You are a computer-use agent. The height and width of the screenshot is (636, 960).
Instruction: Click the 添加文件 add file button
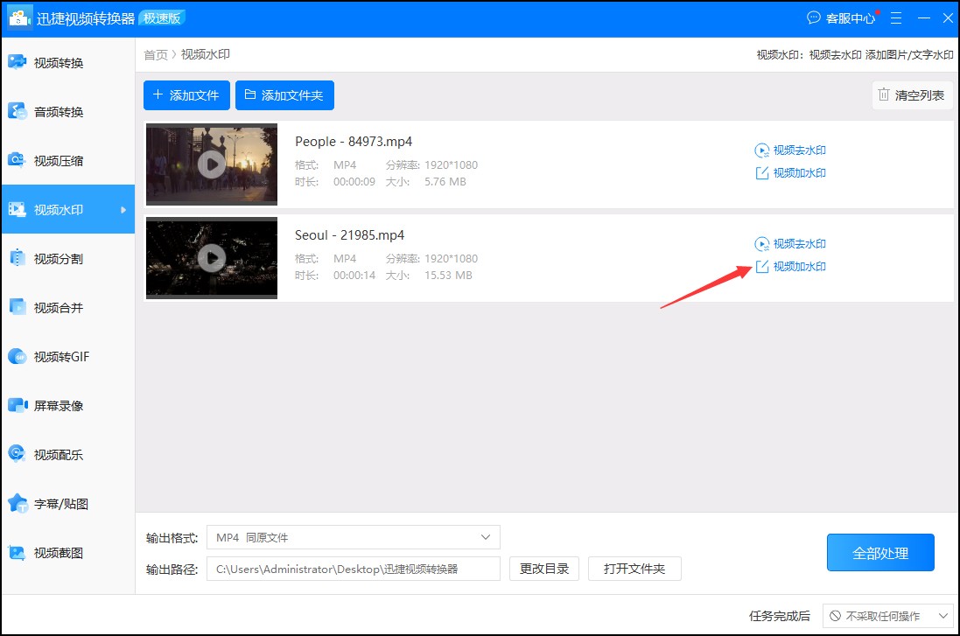[186, 95]
